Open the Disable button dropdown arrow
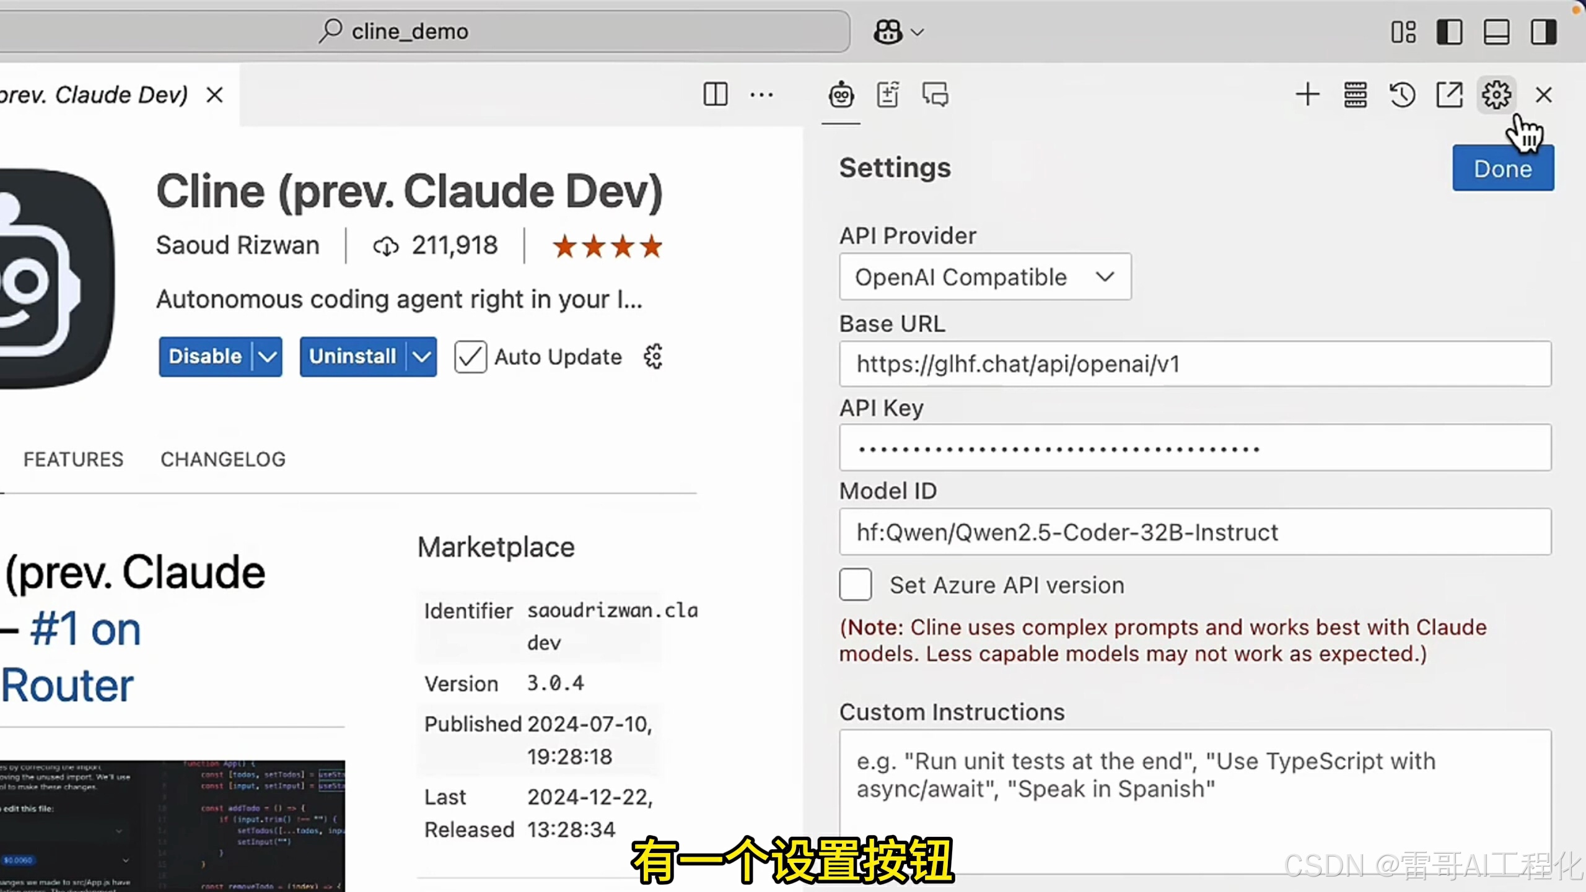 point(267,357)
